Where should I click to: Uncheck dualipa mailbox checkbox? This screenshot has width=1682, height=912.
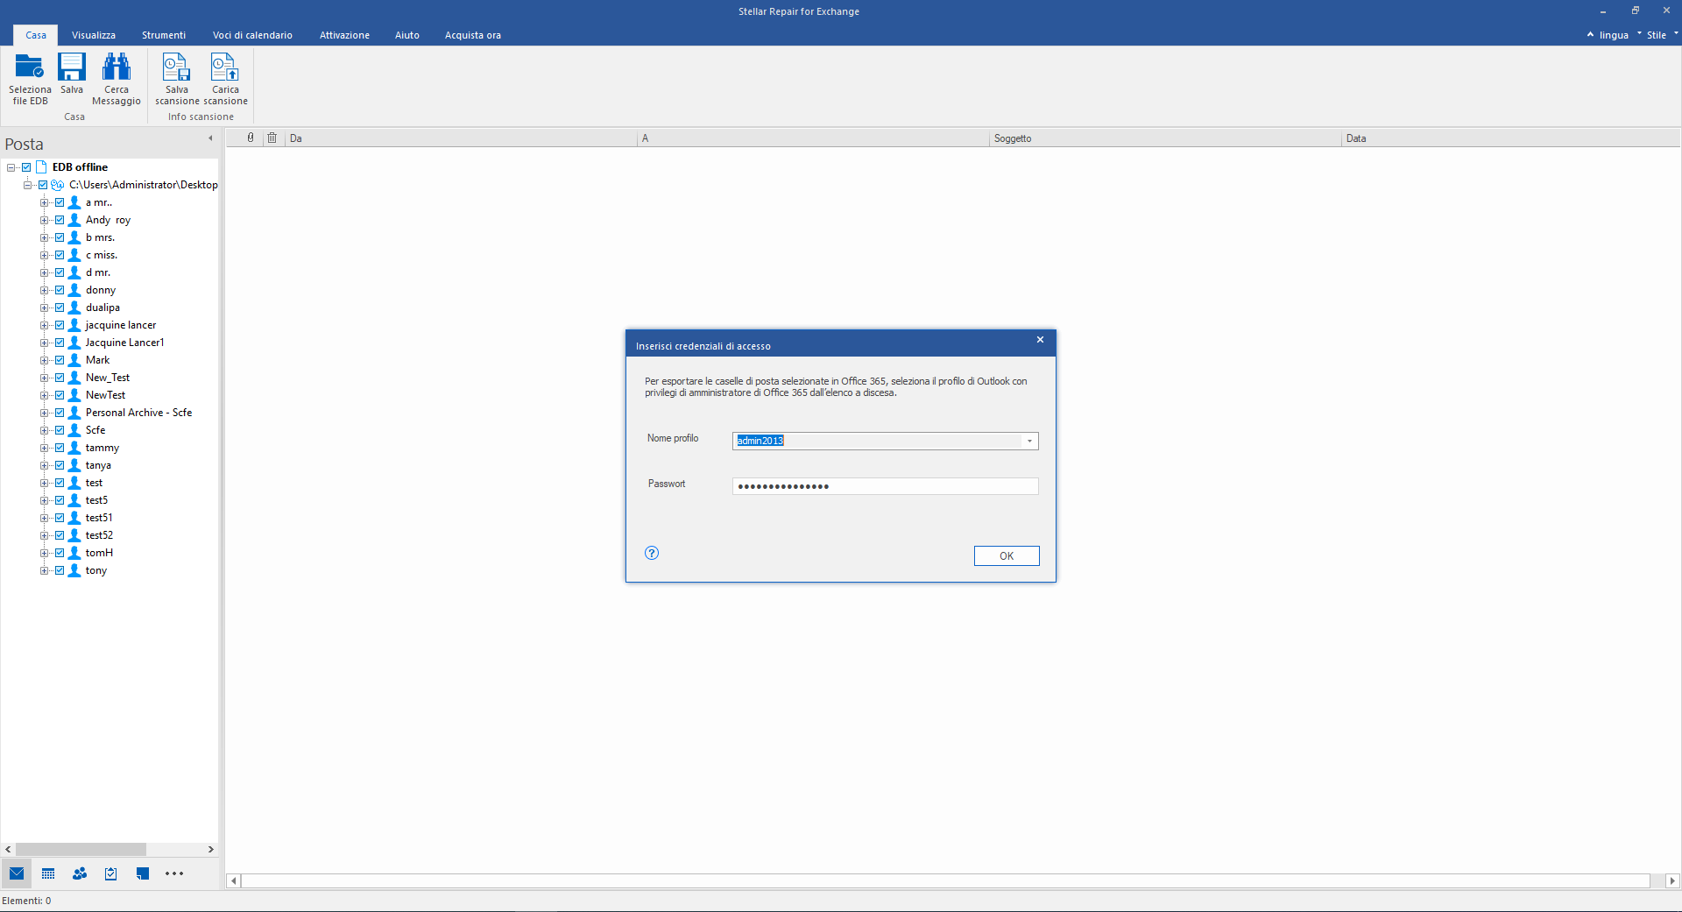pos(60,308)
